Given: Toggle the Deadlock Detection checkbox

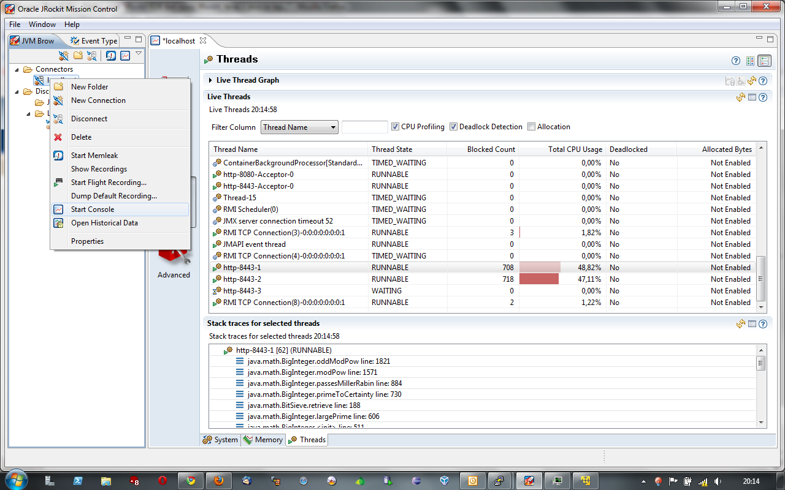Looking at the screenshot, I should point(453,127).
